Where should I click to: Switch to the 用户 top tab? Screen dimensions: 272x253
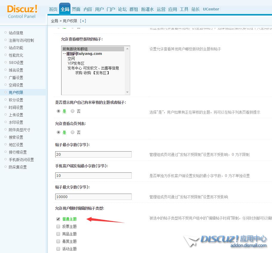click(99, 9)
